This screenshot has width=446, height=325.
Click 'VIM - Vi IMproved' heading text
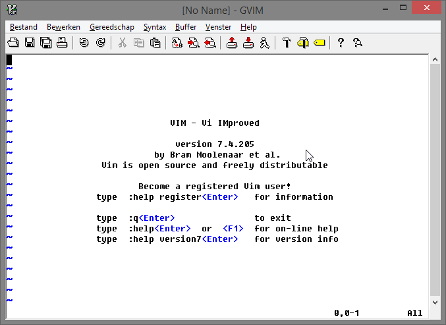[x=215, y=123]
